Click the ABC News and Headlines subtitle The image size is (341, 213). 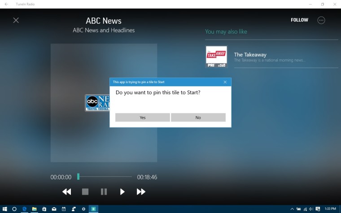click(x=104, y=30)
